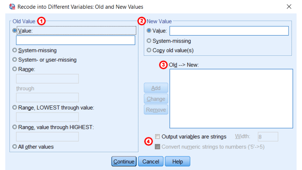Click the LOWEST through value input field
Viewport: 302px width, 170px height.
click(48, 117)
